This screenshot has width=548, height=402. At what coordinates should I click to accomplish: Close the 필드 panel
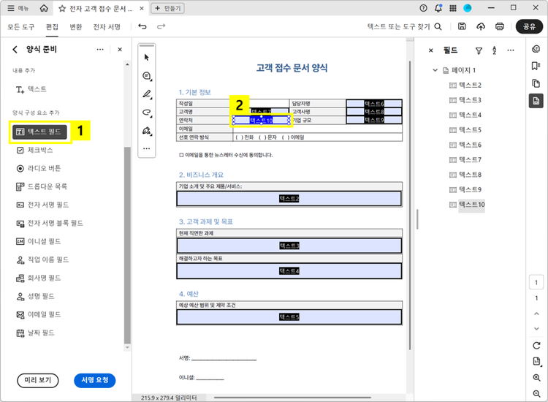(x=431, y=50)
